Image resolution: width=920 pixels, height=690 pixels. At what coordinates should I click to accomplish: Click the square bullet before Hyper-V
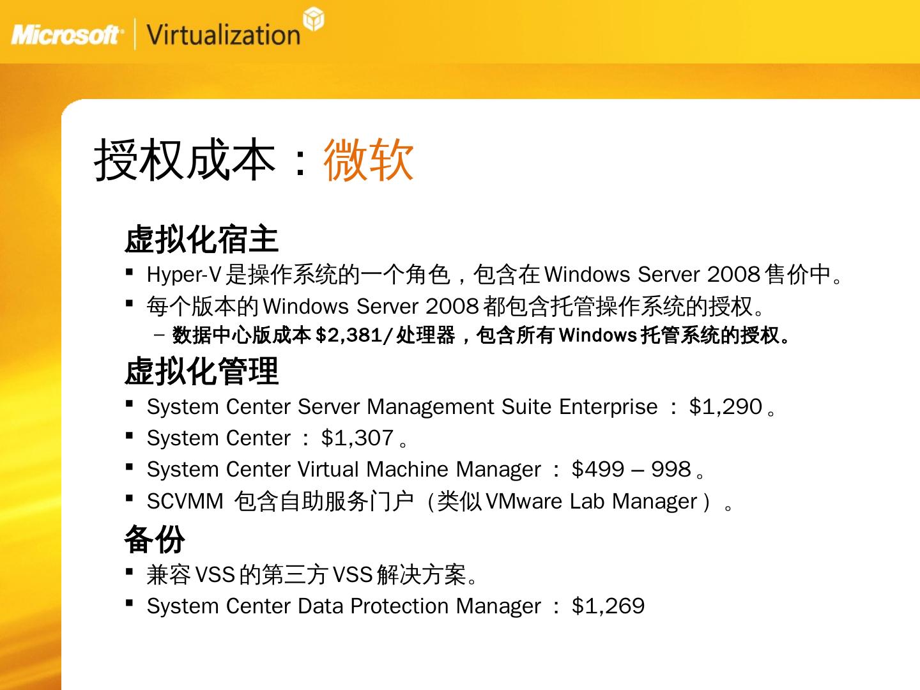coord(130,272)
